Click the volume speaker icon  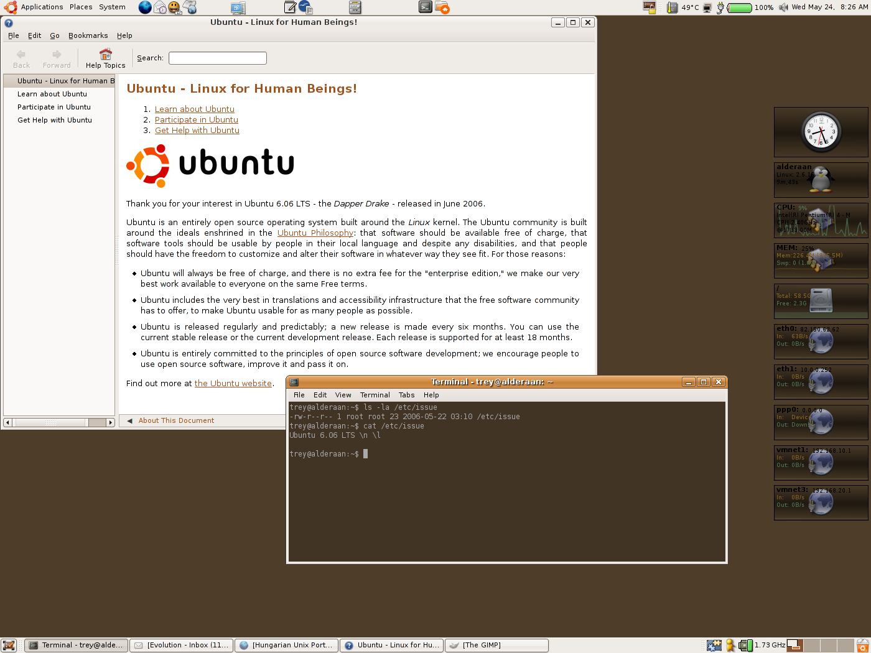(783, 7)
